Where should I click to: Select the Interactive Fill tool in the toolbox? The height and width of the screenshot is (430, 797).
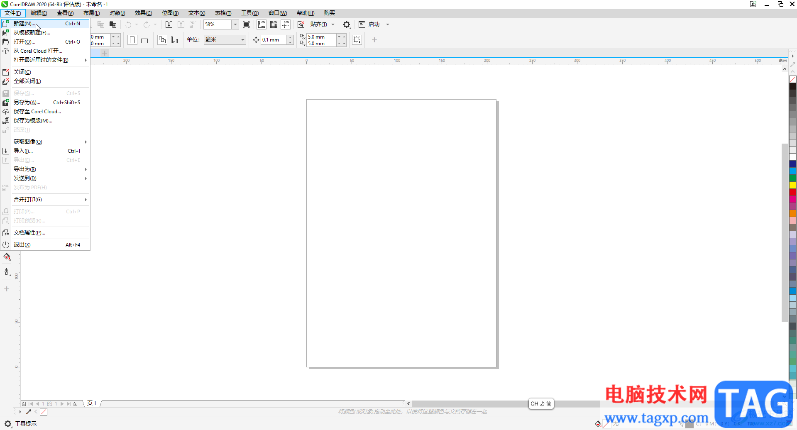click(7, 257)
